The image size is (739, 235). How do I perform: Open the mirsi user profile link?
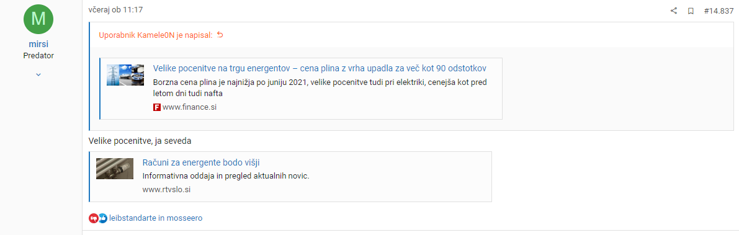(38, 44)
